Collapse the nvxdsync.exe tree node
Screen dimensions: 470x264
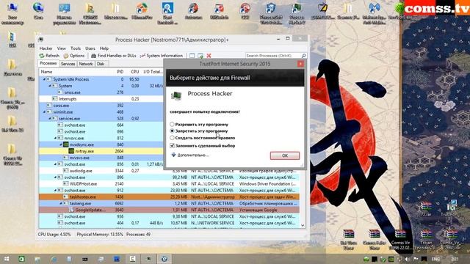(x=61, y=144)
